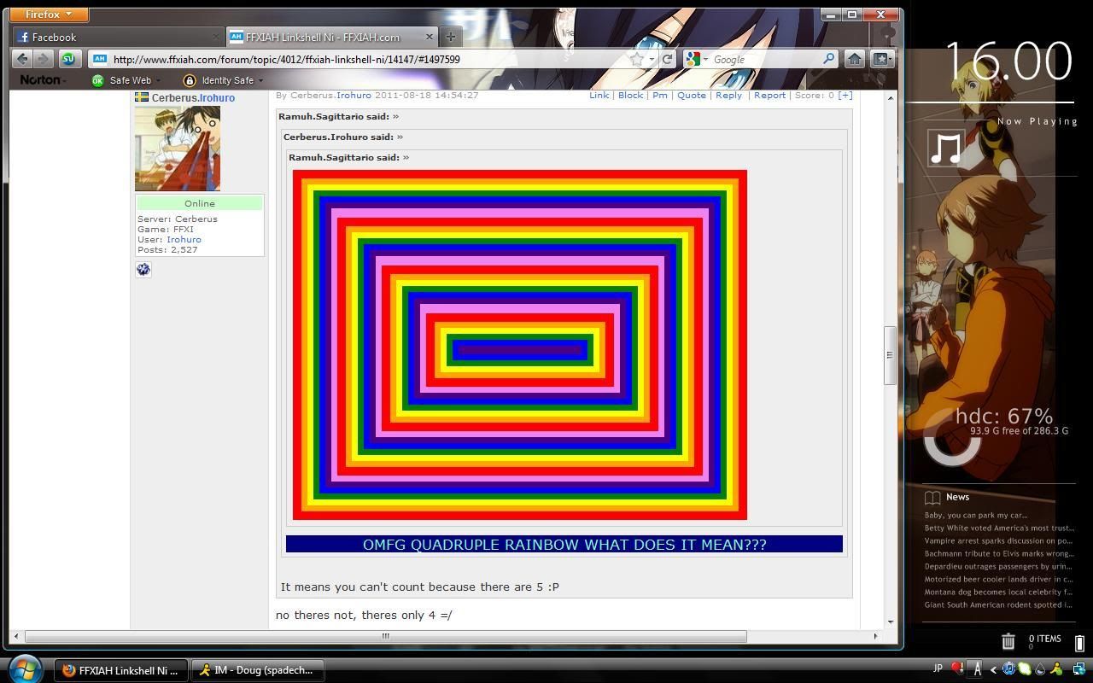Open new tab with plus button

(451, 37)
